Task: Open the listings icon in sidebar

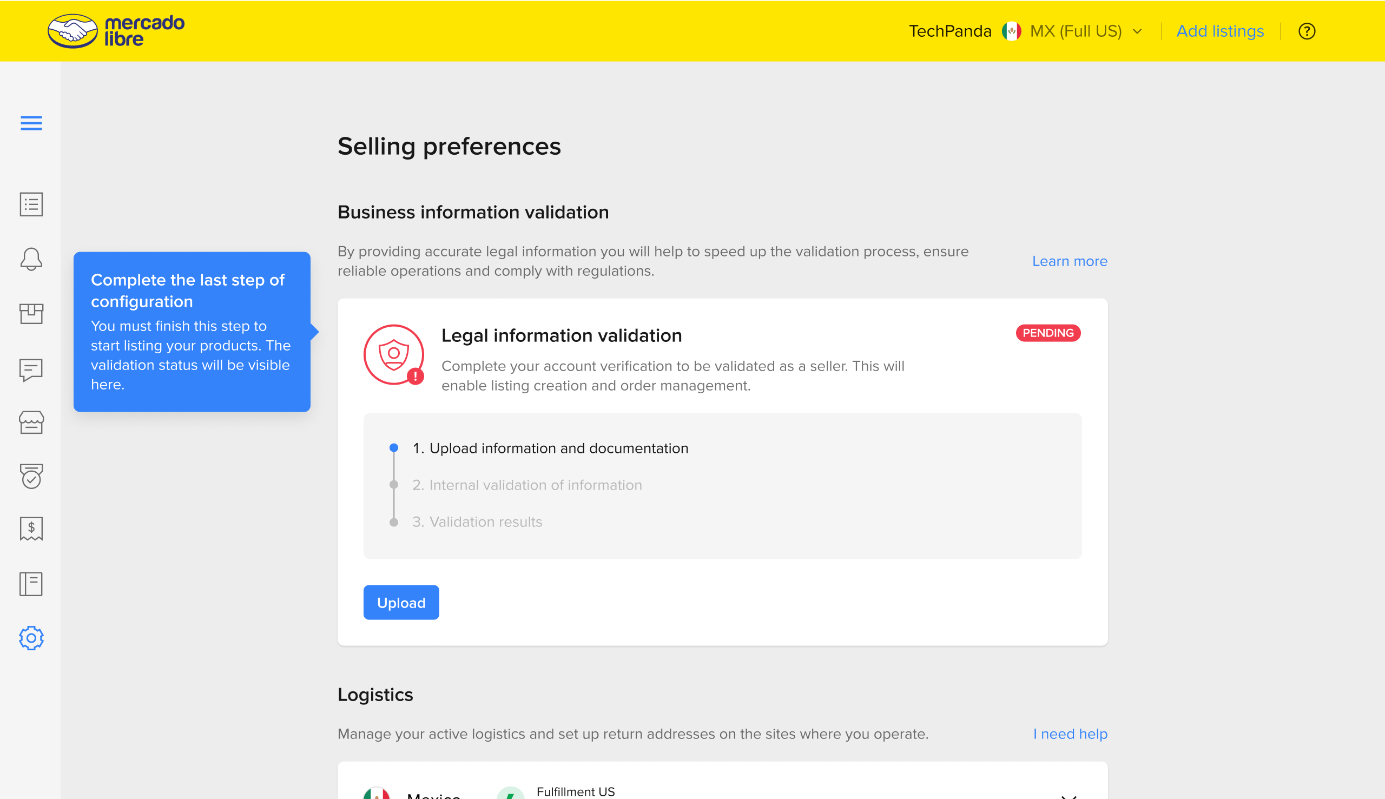Action: [31, 204]
